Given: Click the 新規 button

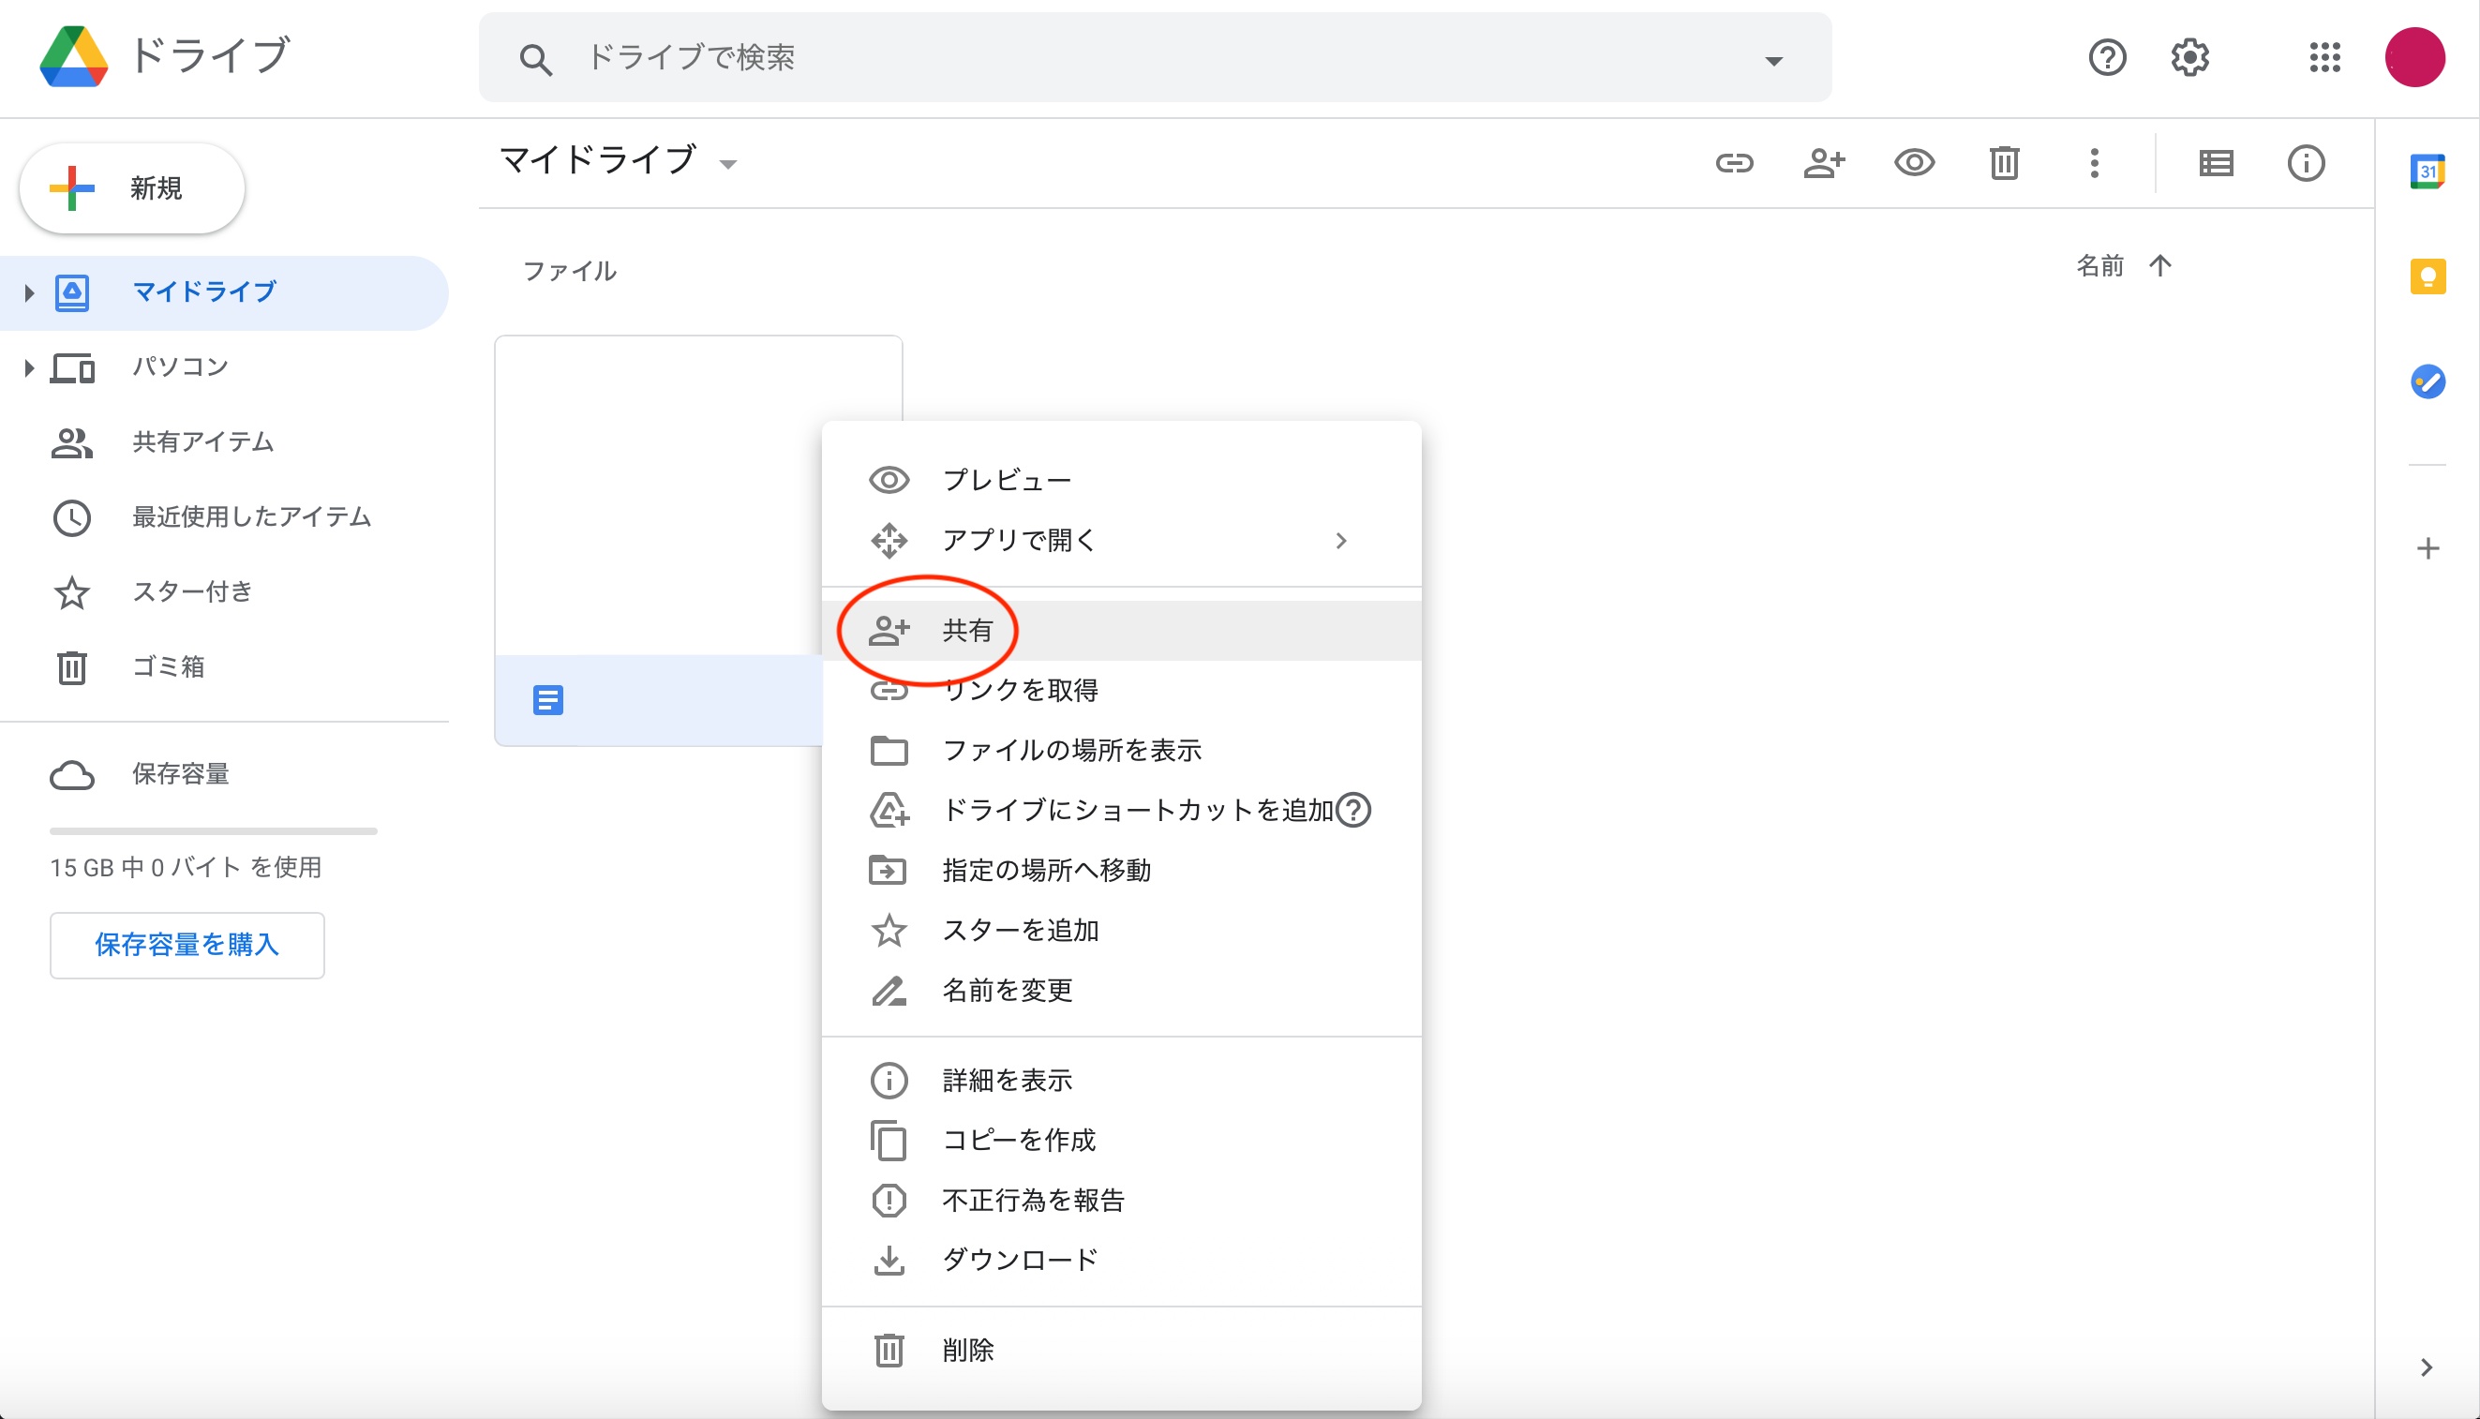Looking at the screenshot, I should [x=131, y=188].
